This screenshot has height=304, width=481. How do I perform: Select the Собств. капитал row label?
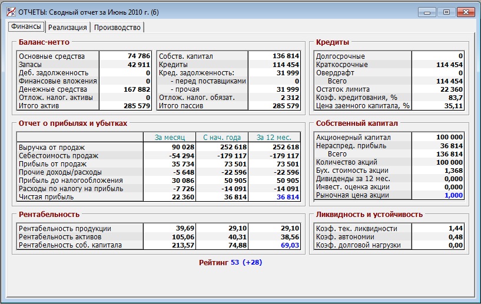(185, 56)
